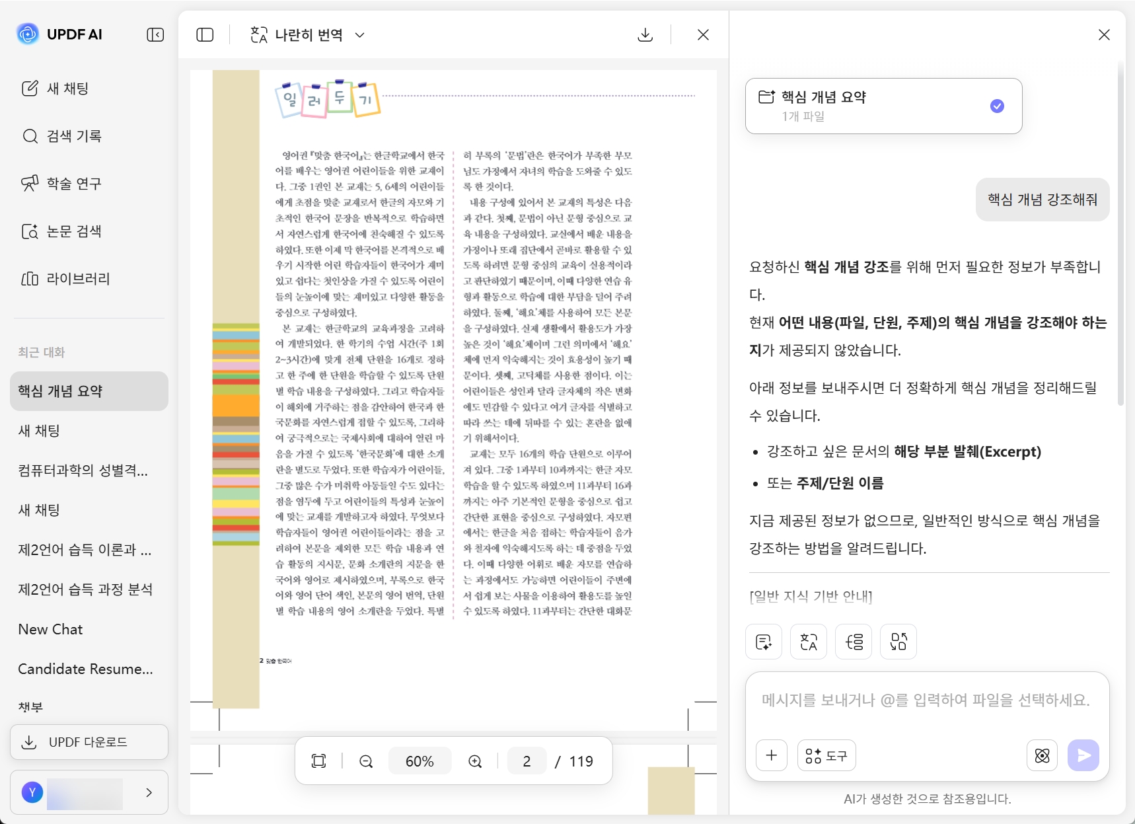Click the total page count 119
The width and height of the screenshot is (1135, 824).
point(581,761)
